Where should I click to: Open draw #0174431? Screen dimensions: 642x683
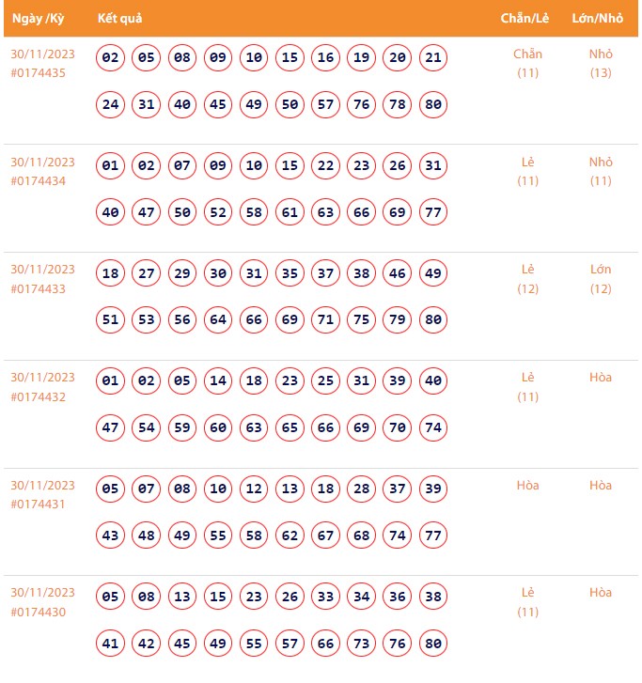[x=39, y=505]
